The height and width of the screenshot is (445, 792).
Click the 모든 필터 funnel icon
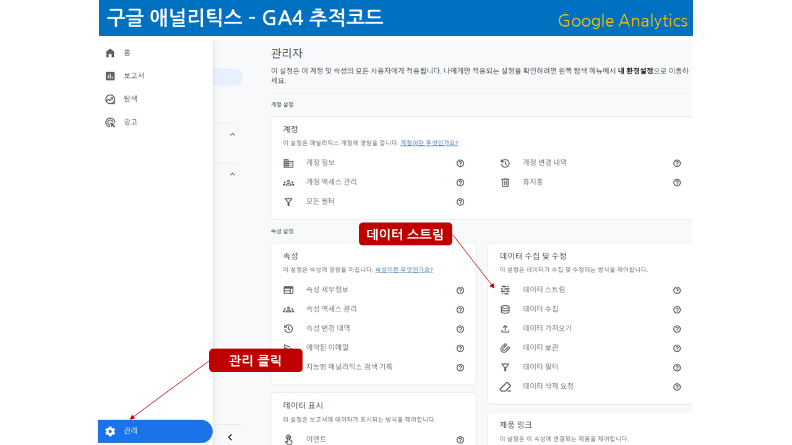(288, 201)
